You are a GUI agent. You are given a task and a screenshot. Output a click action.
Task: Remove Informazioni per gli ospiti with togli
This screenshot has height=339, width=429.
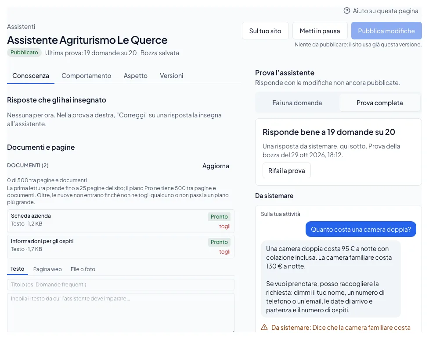click(225, 252)
